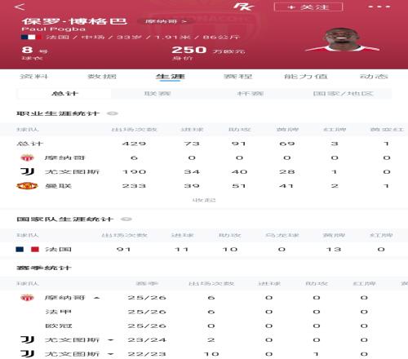Select the 生涯 tab
408x359 pixels.
(170, 77)
